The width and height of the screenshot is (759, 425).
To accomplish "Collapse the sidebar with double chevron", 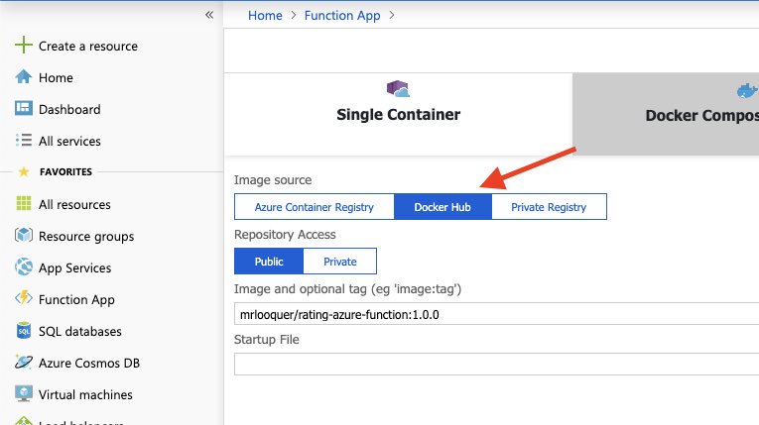I will click(209, 15).
